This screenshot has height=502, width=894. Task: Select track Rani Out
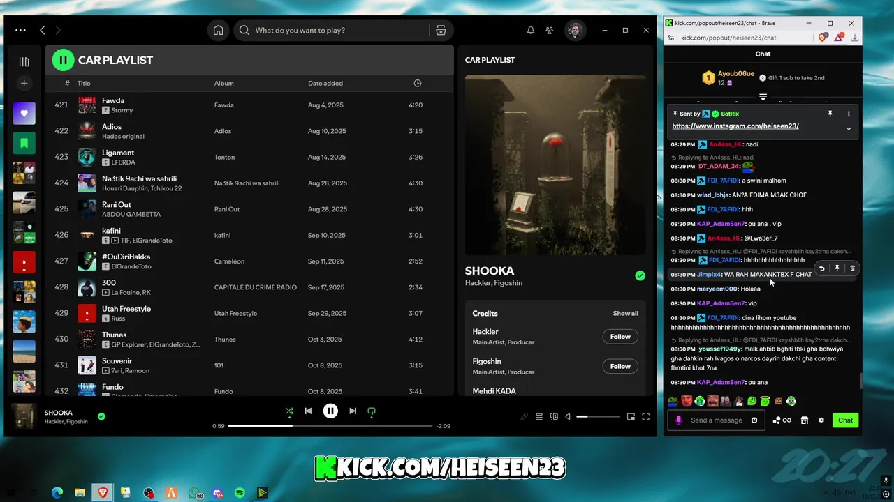[249, 209]
